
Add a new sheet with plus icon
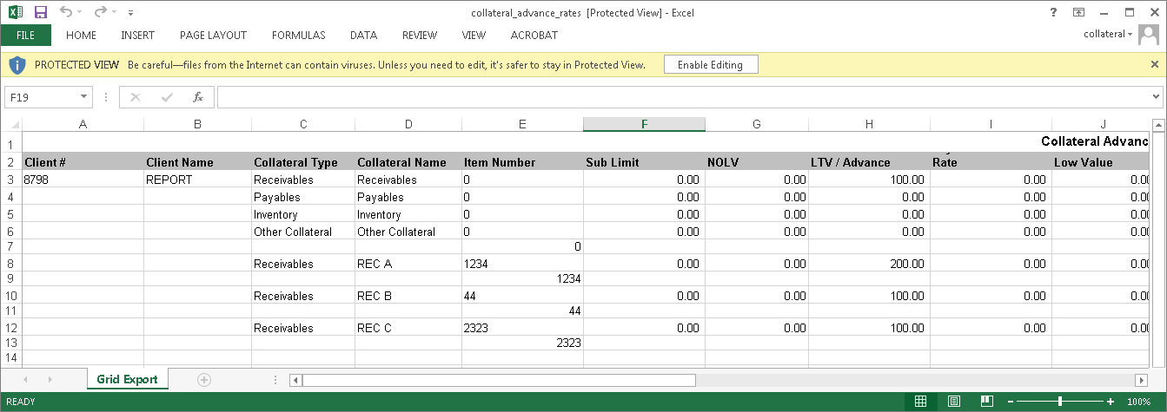[204, 380]
